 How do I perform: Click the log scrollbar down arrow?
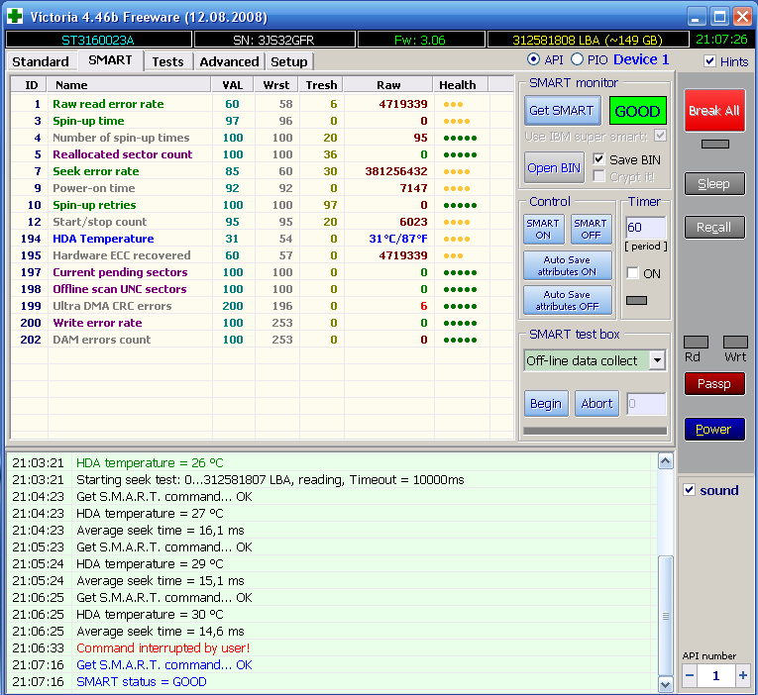(x=665, y=684)
